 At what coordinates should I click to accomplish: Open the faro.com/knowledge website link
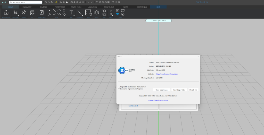tap(167, 74)
